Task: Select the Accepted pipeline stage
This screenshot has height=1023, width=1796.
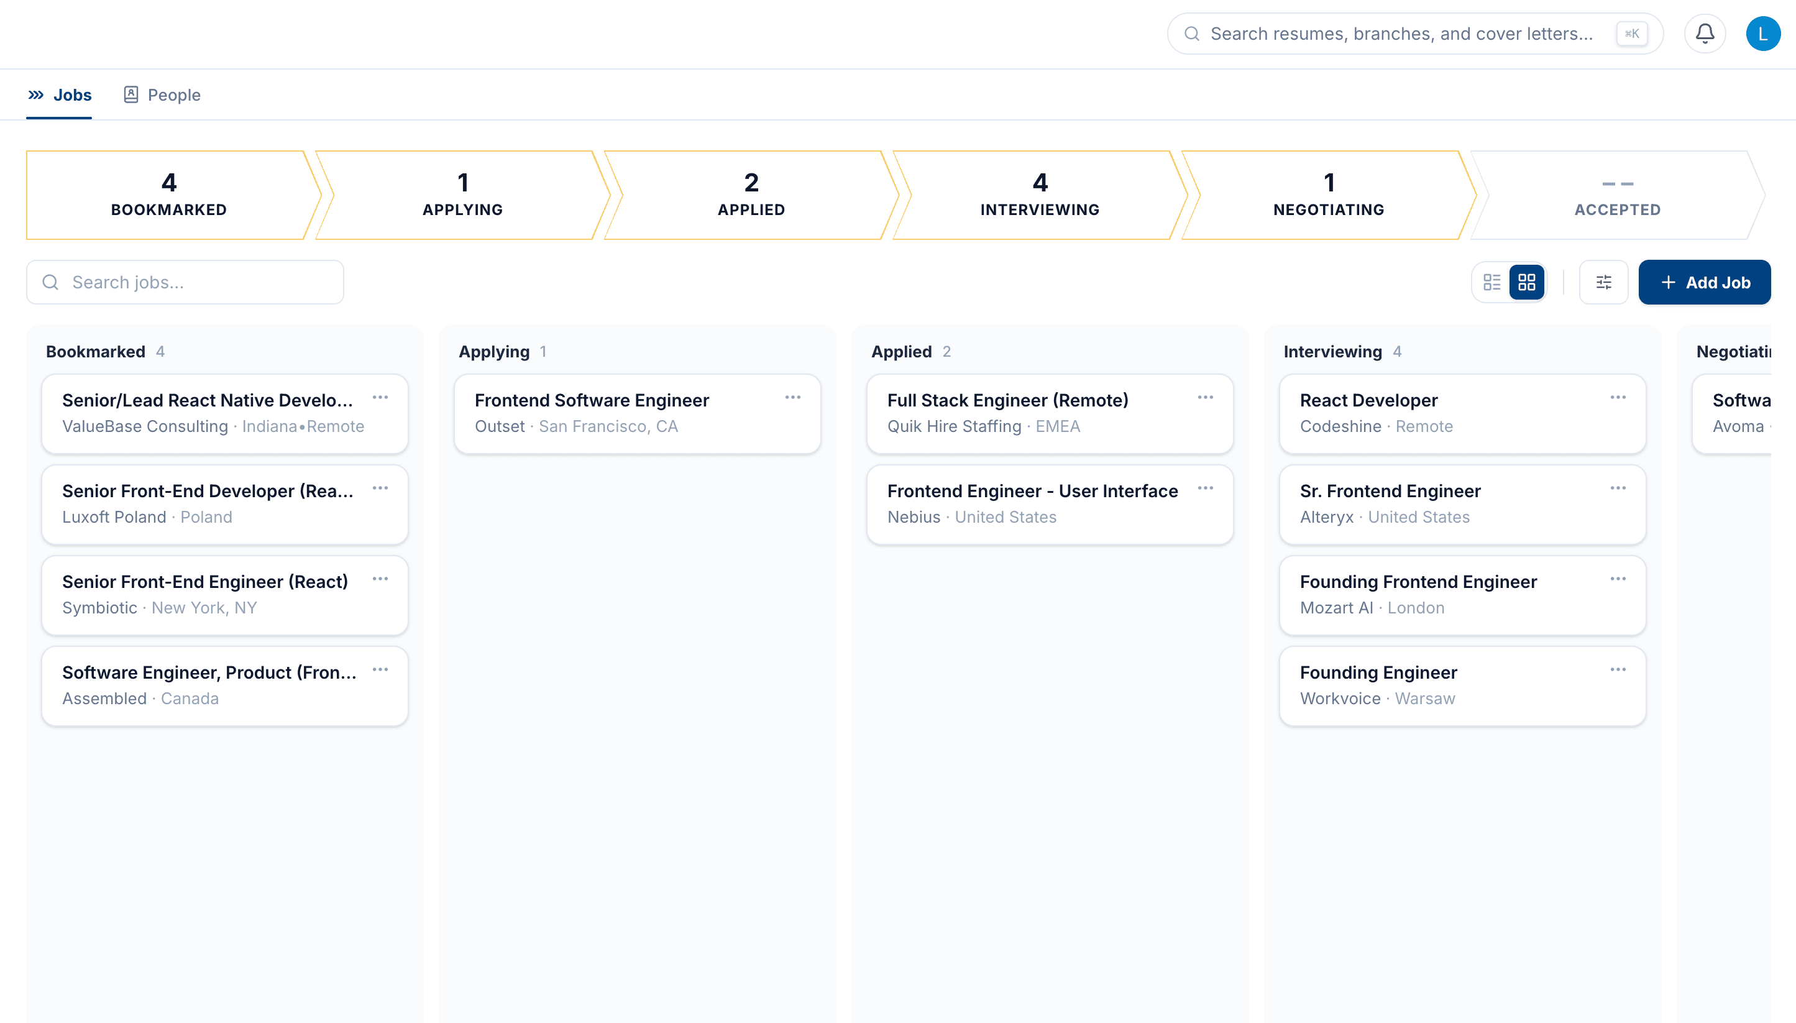Action: pyautogui.click(x=1618, y=195)
